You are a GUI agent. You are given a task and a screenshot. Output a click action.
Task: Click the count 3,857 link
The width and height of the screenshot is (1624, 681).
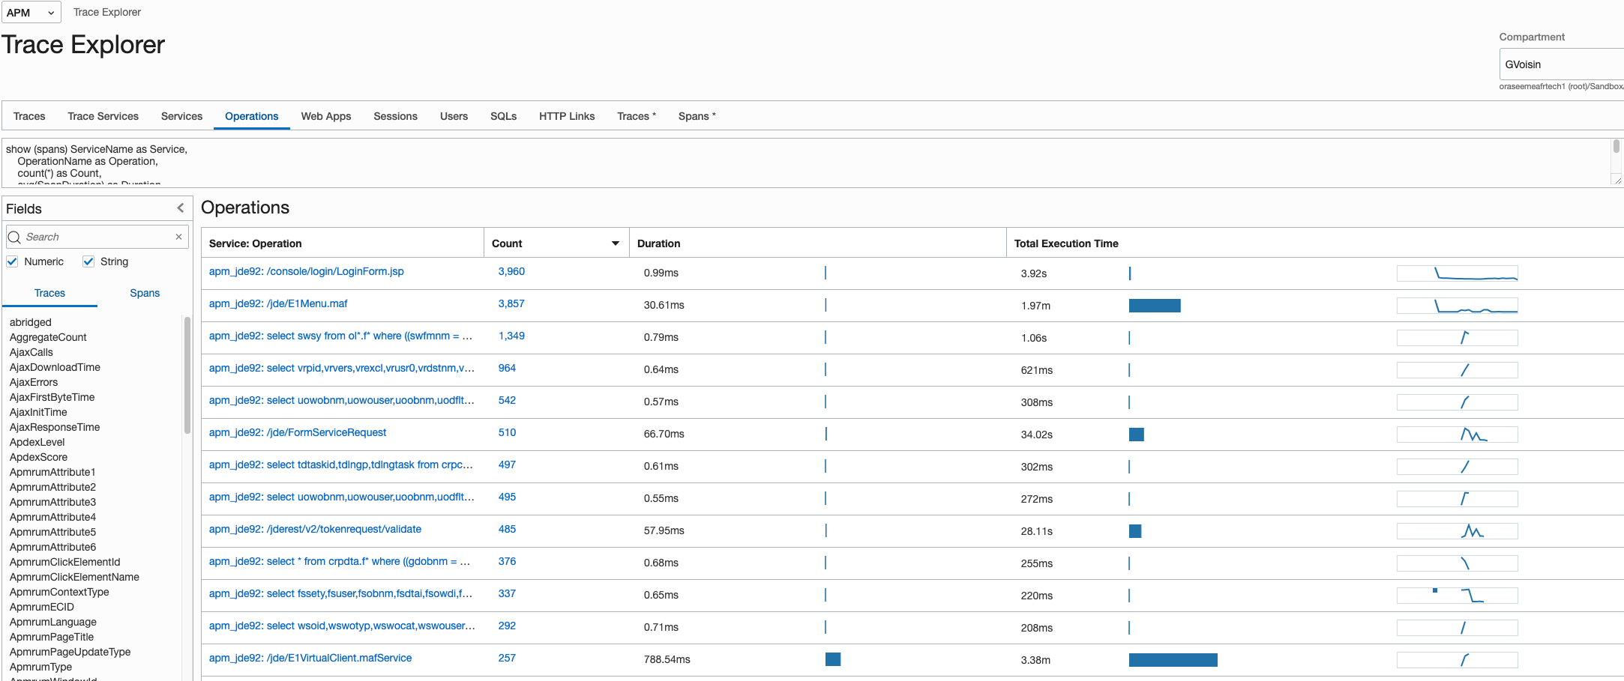pyautogui.click(x=511, y=303)
